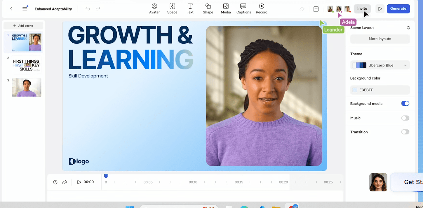Start recording with the Record tool
This screenshot has width=423, height=208.
(262, 9)
